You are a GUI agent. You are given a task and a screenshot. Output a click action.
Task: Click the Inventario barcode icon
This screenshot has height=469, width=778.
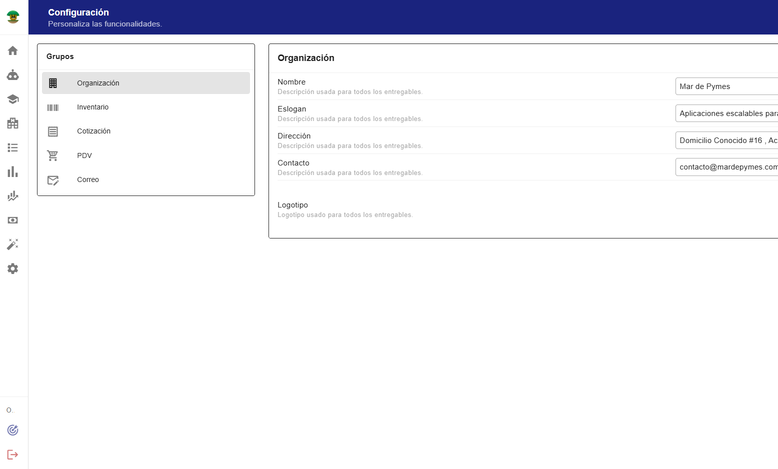(53, 107)
